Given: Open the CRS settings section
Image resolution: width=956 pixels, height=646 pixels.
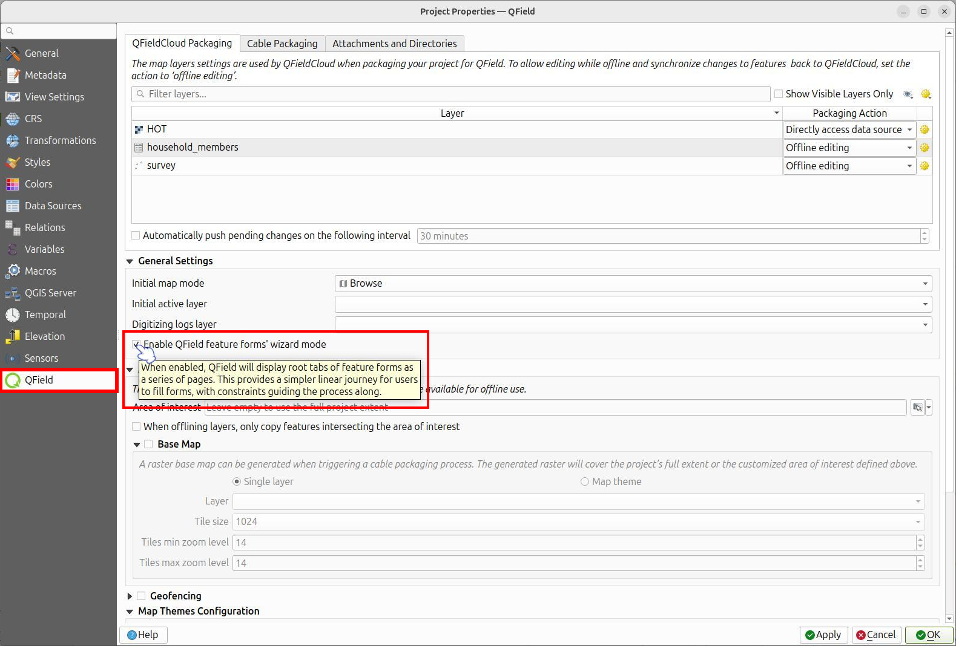Looking at the screenshot, I should click(x=33, y=119).
